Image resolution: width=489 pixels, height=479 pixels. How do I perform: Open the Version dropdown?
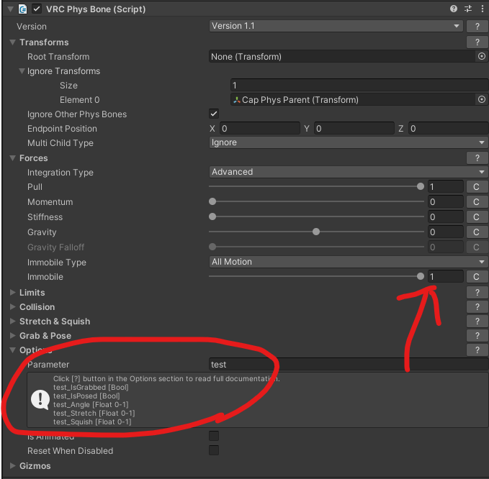point(336,26)
